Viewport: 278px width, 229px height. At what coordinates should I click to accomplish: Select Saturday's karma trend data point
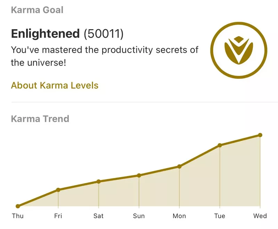[x=99, y=181]
